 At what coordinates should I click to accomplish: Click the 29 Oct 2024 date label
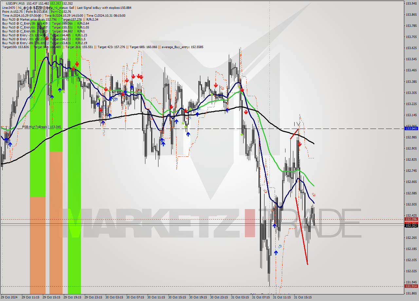9,297
